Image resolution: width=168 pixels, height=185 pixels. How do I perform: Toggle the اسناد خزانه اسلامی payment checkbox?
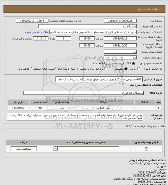point(106,69)
